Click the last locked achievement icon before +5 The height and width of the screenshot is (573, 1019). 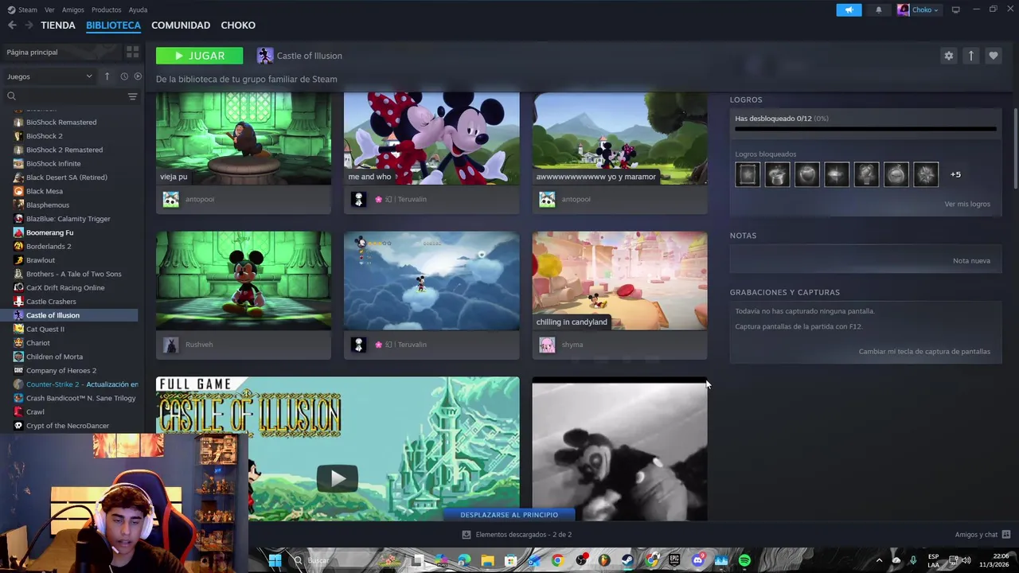pyautogui.click(x=926, y=174)
